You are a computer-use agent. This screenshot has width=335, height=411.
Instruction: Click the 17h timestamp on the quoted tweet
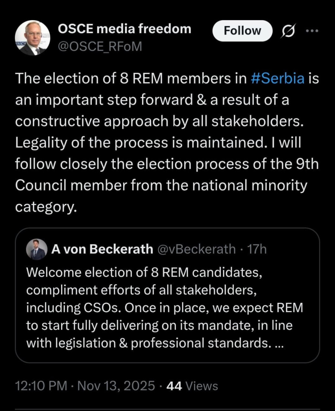tap(257, 249)
